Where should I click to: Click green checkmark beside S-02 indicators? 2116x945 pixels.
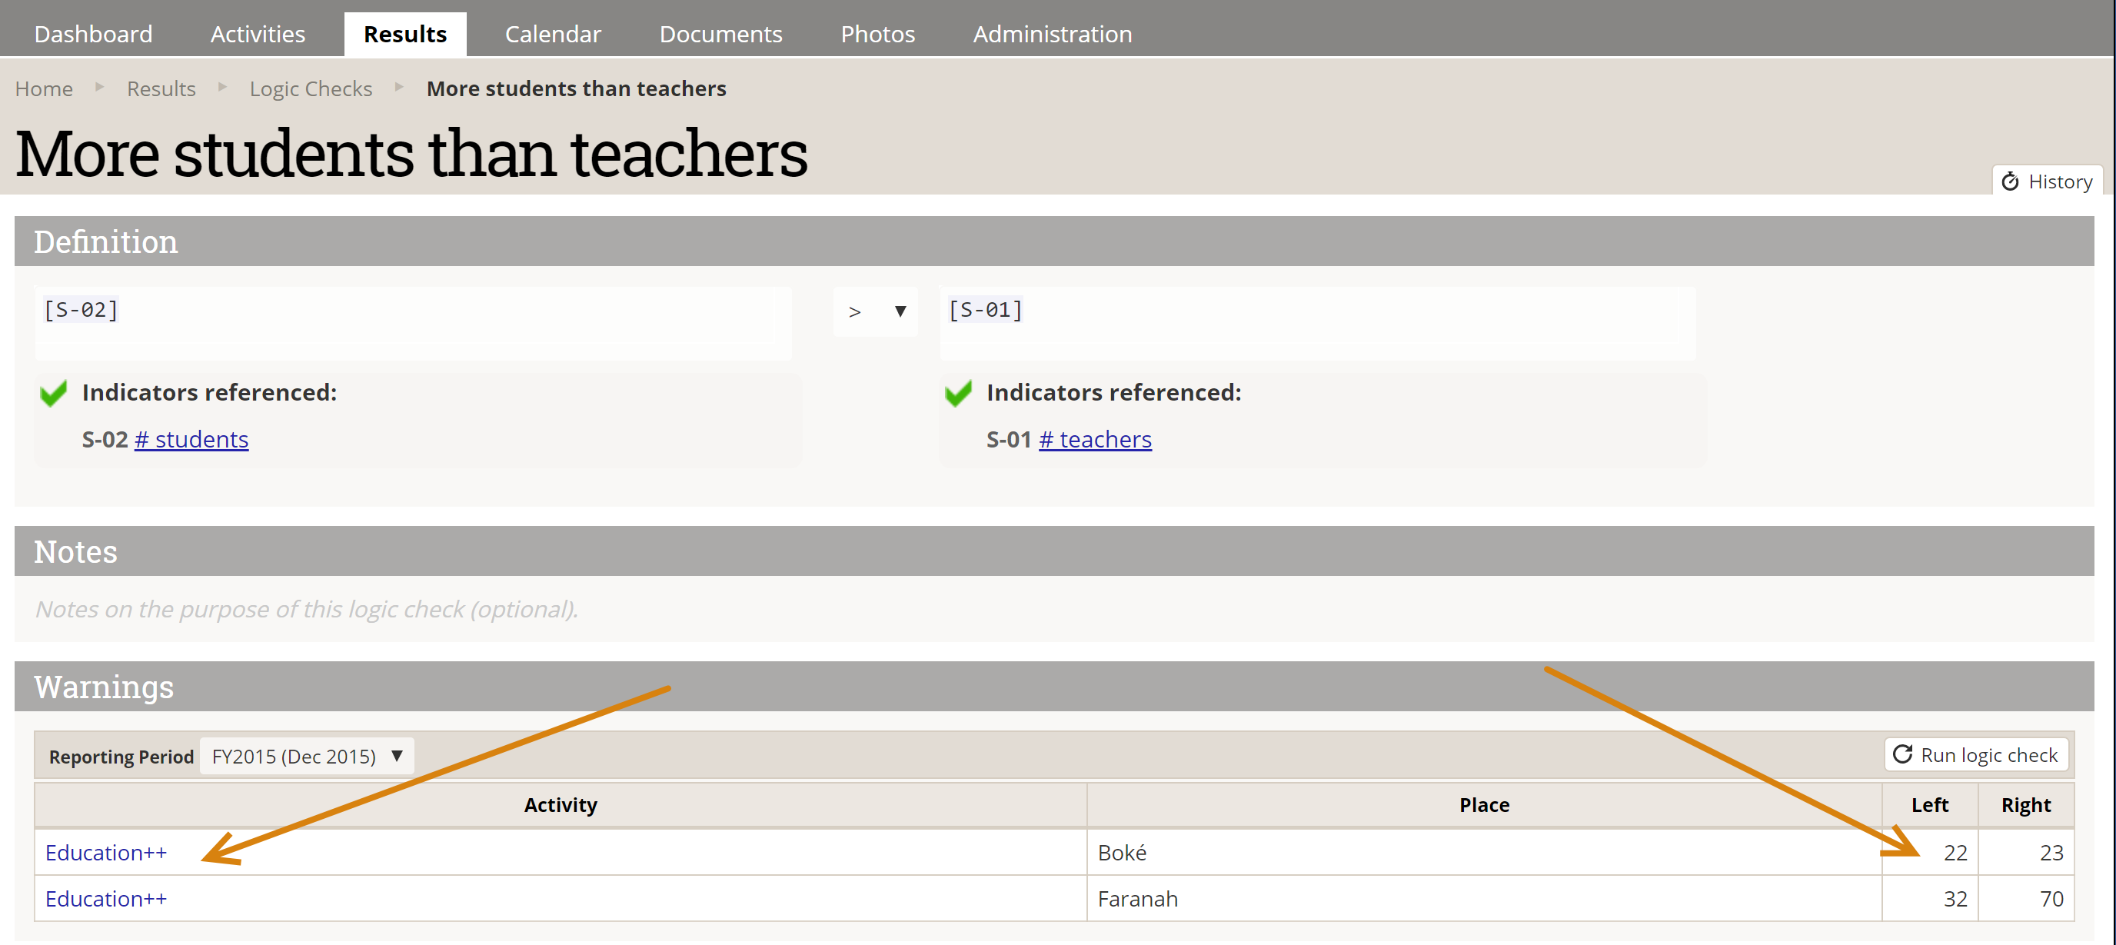[55, 393]
